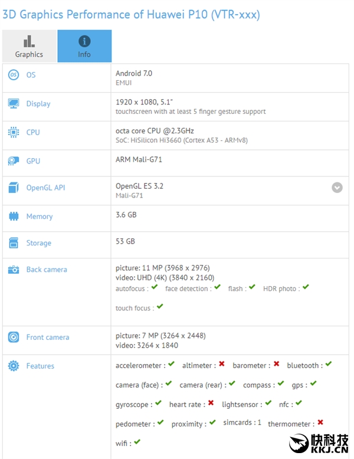
Task: Click the 1920 x 1080, 5.1" value
Action: (x=144, y=102)
